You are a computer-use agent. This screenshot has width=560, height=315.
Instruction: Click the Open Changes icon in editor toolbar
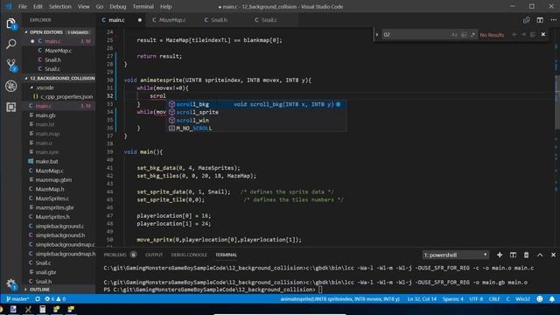527,20
